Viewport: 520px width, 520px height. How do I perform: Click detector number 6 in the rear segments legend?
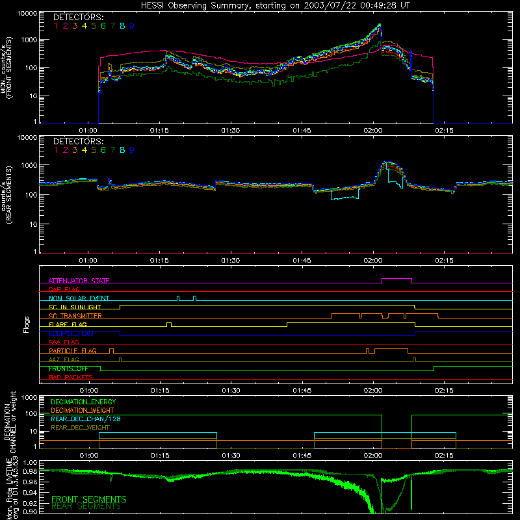pyautogui.click(x=103, y=150)
